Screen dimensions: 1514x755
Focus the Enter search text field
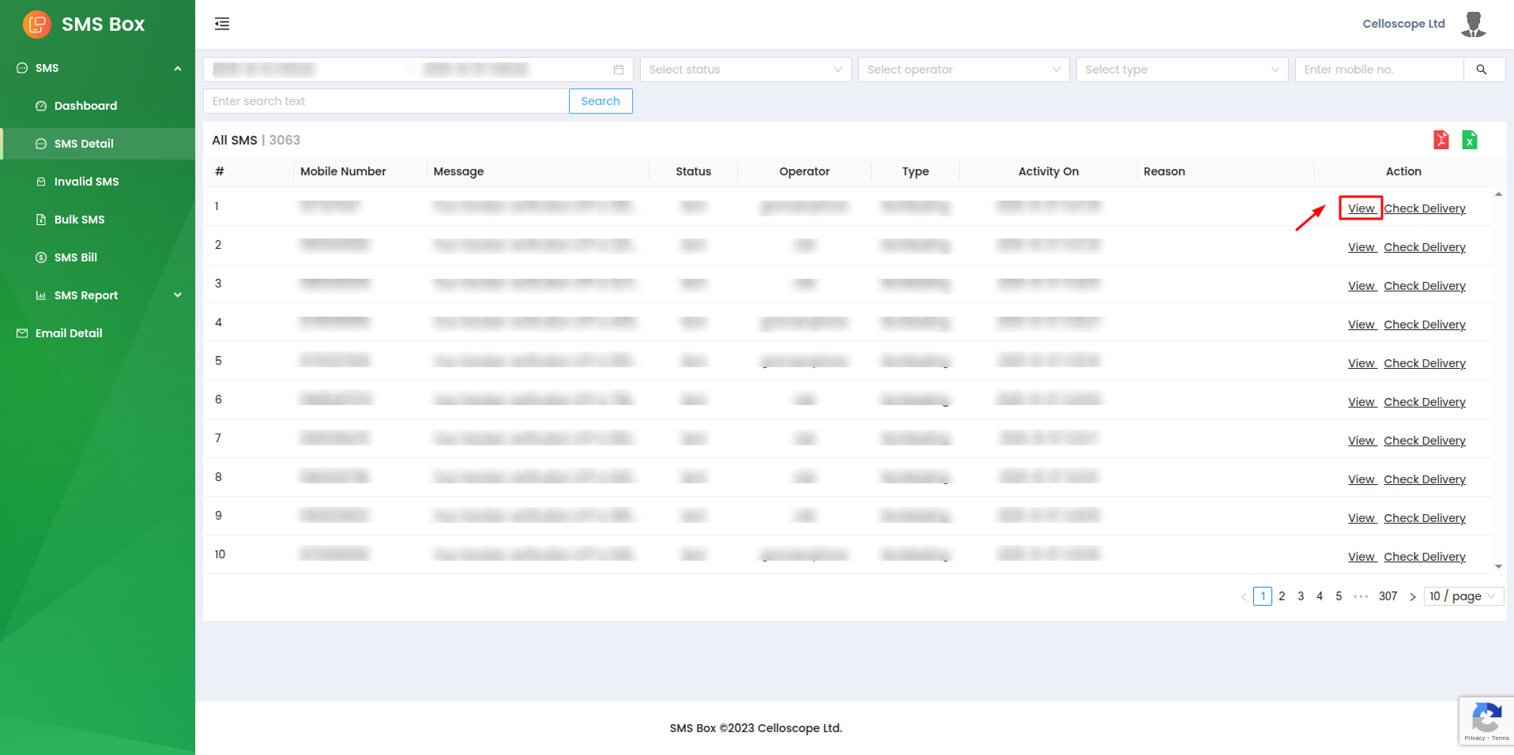[x=386, y=101]
